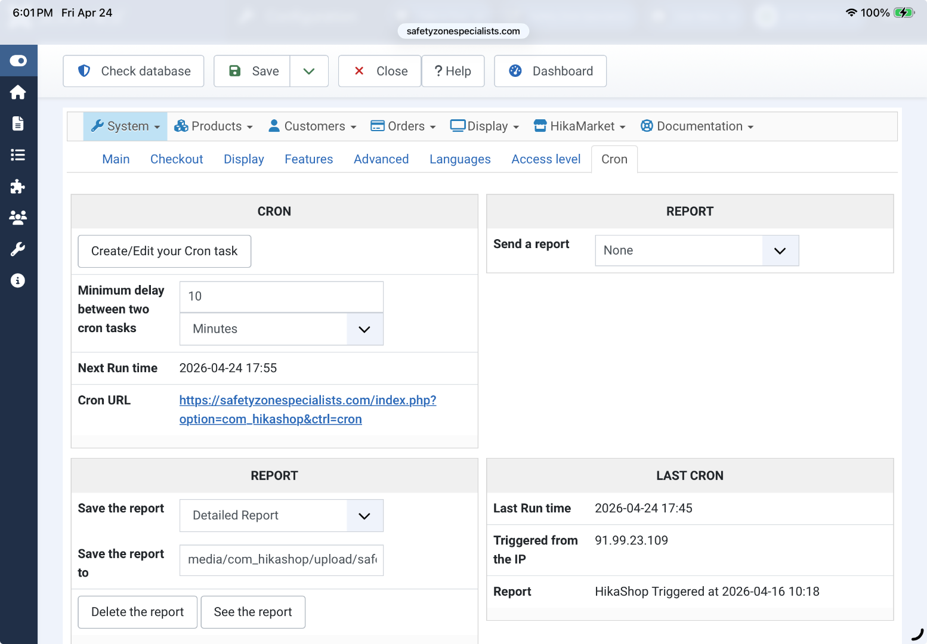
Task: Open the Cron URL link
Action: [307, 409]
